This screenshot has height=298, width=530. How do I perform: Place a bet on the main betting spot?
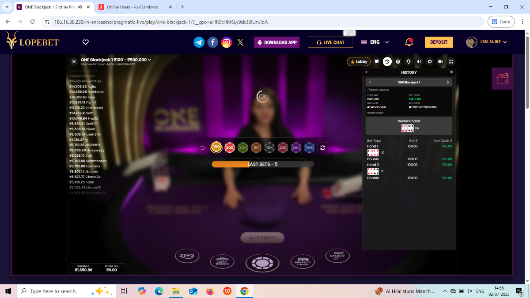pos(262,263)
